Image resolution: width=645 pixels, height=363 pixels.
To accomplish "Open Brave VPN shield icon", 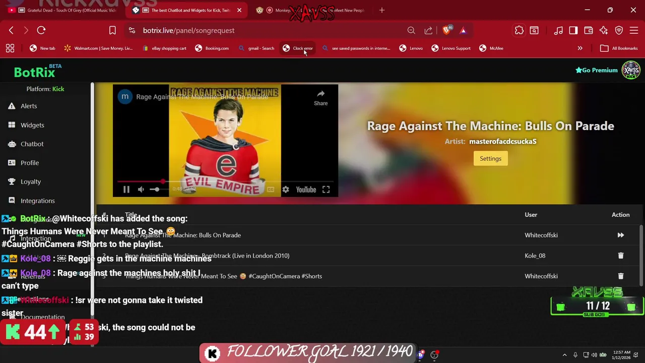I will pos(619,30).
